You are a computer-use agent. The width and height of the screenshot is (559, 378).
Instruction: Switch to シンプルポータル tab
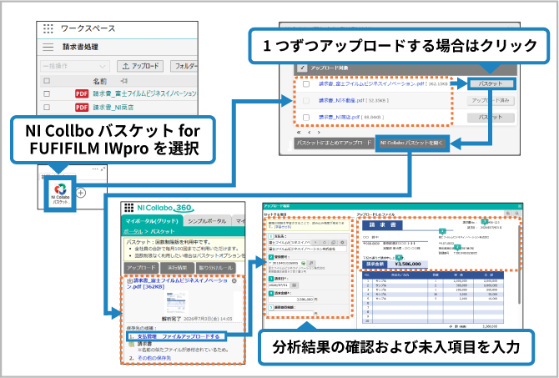pos(207,221)
